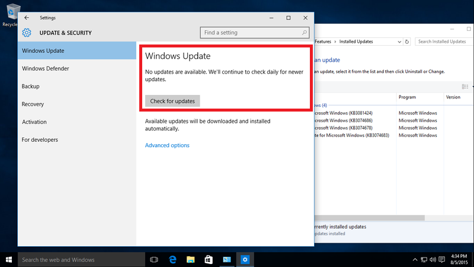Open File Explorer from the taskbar
Screen dimensions: 474x267
(x=190, y=260)
